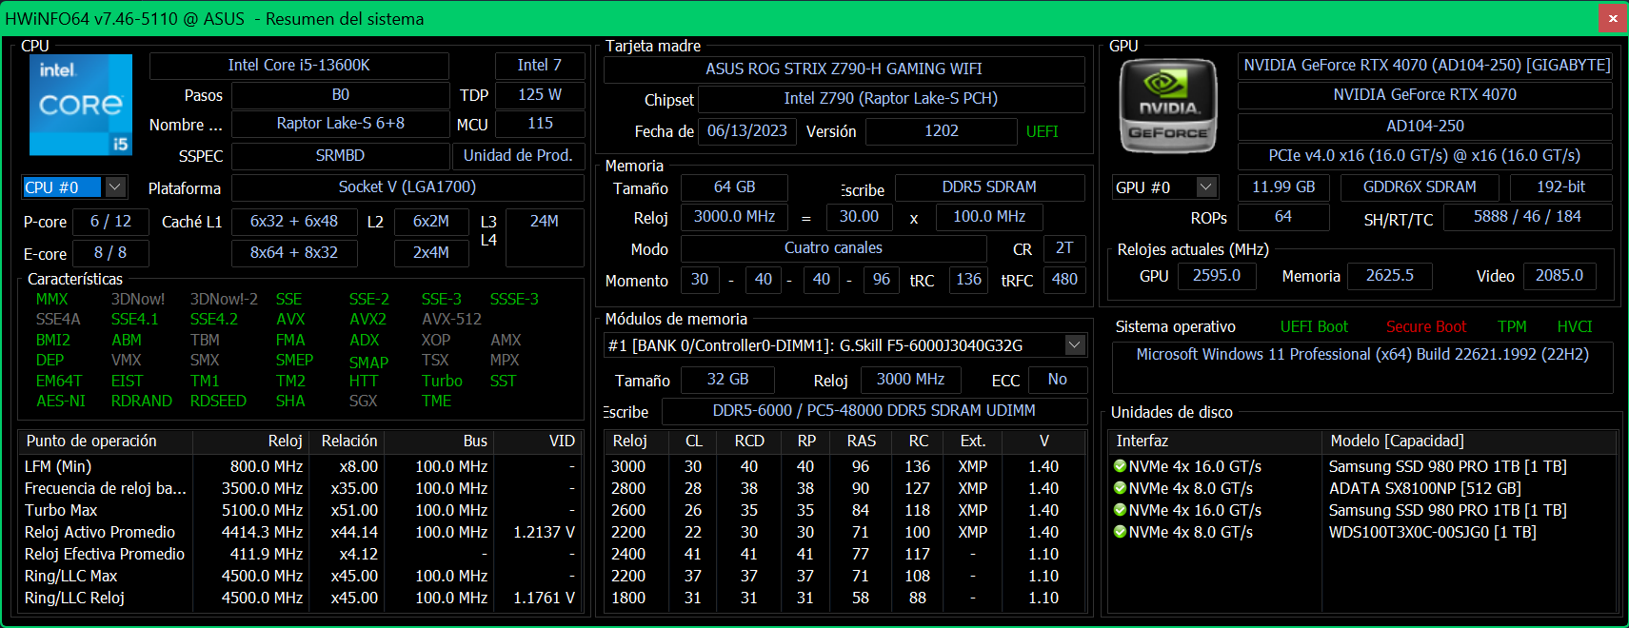Click the NVIDIA GeForce logo

point(1168,107)
